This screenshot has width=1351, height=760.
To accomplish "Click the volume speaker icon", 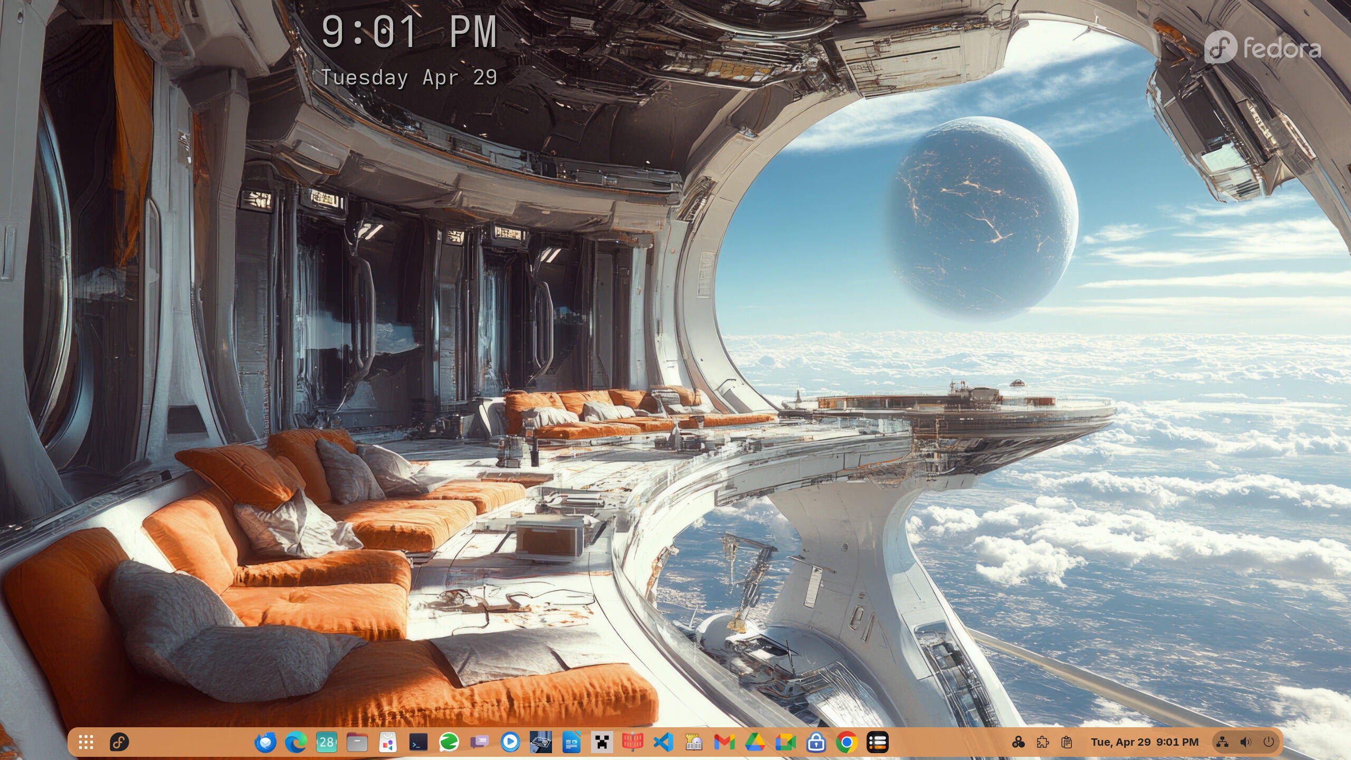I will point(1245,742).
